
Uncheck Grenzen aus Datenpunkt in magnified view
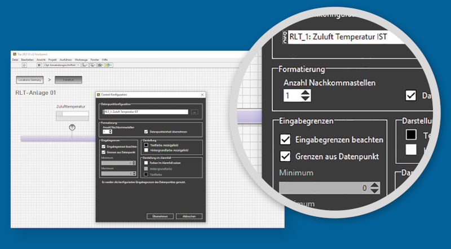(286, 156)
